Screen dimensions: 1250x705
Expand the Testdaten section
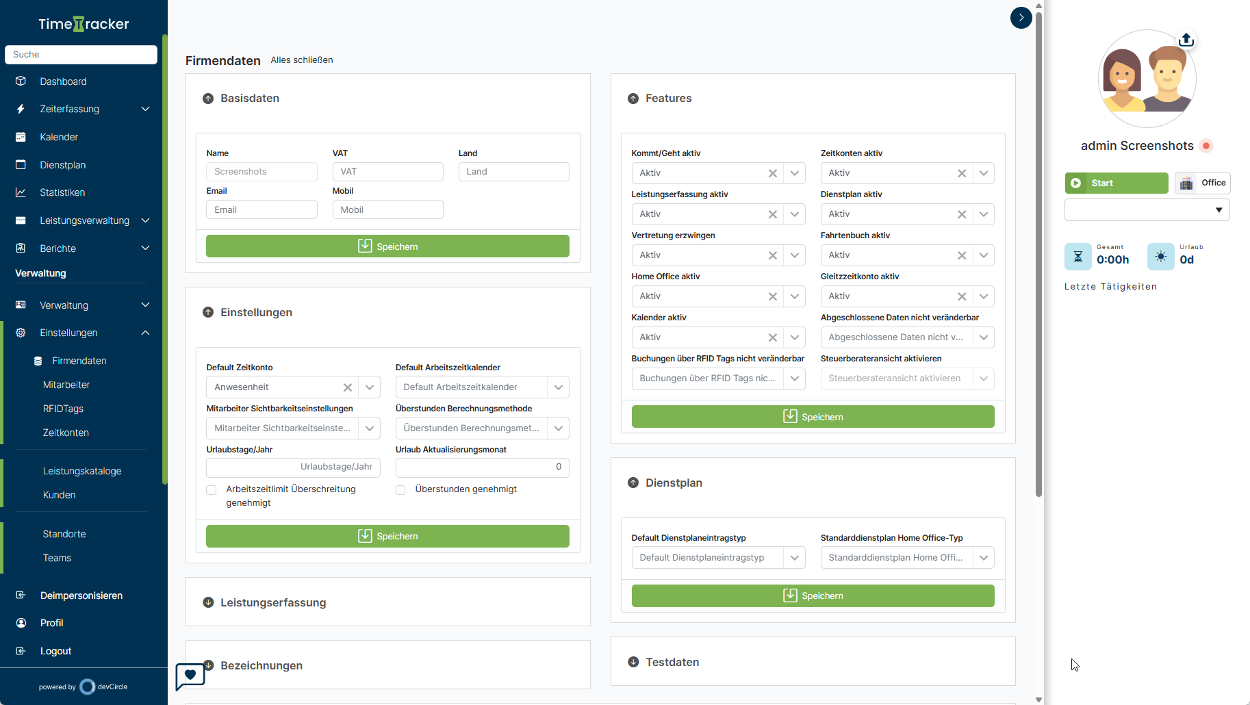(633, 662)
